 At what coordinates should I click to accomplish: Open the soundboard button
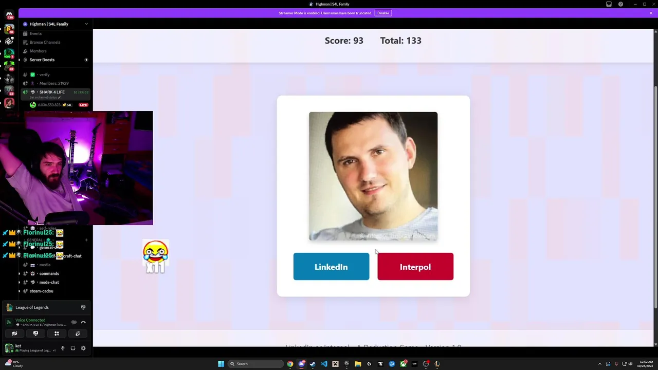click(x=78, y=334)
